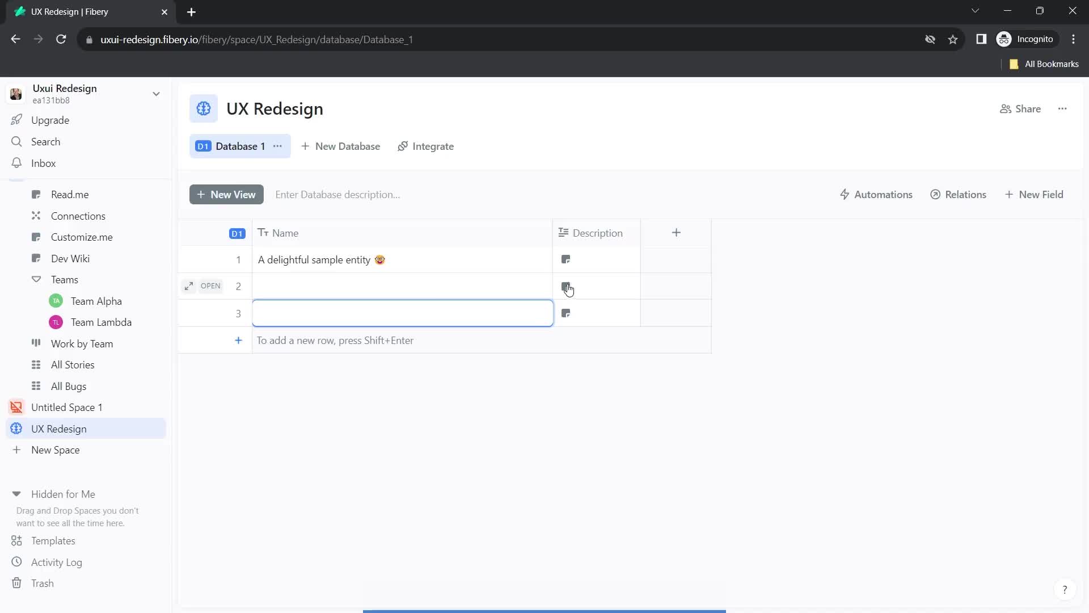The image size is (1089, 613).
Task: Click the Name column header
Action: tap(286, 233)
